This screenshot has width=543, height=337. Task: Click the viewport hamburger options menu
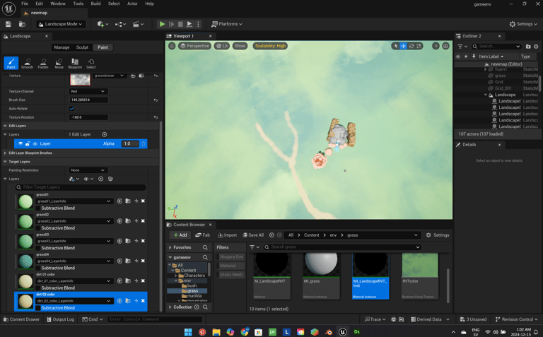[172, 46]
